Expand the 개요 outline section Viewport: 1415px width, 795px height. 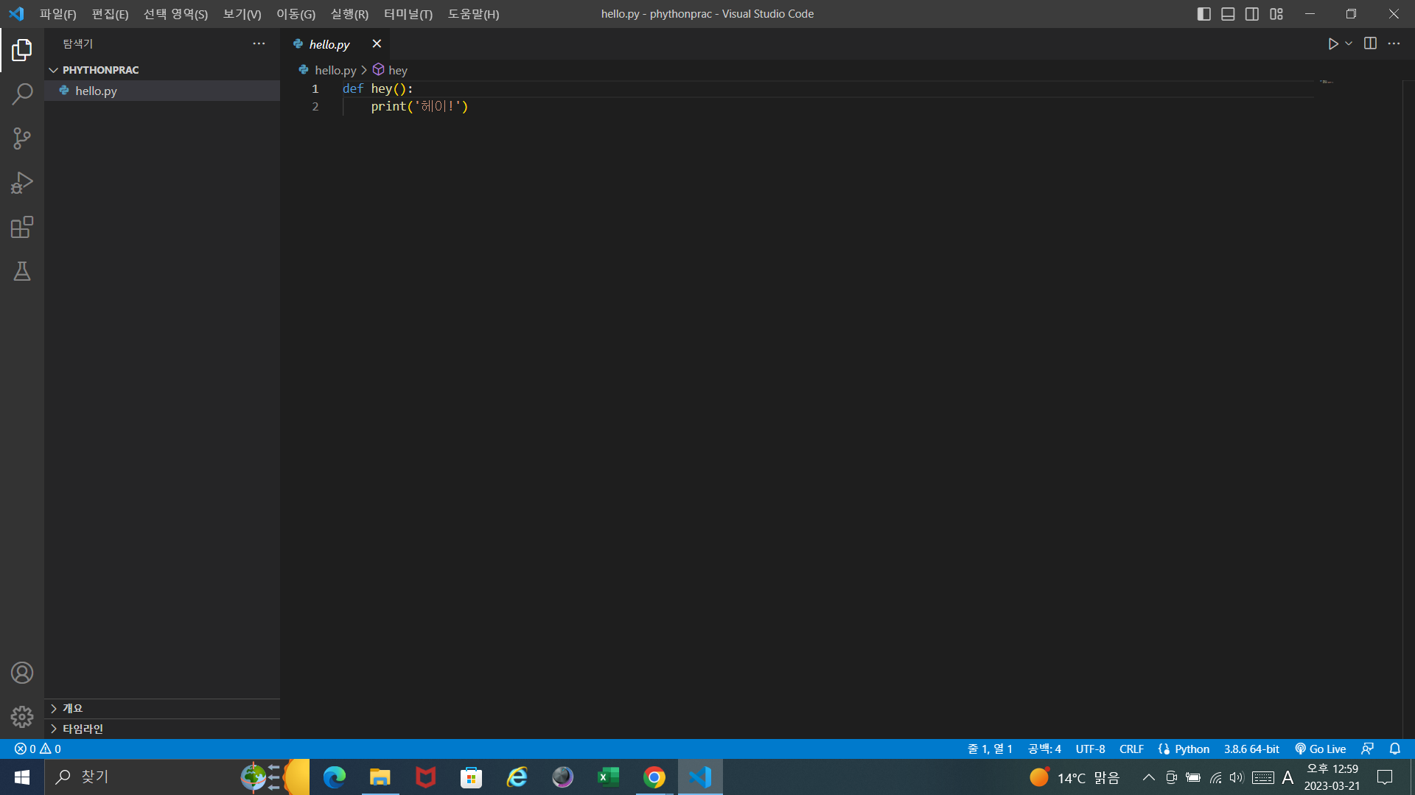coord(162,708)
